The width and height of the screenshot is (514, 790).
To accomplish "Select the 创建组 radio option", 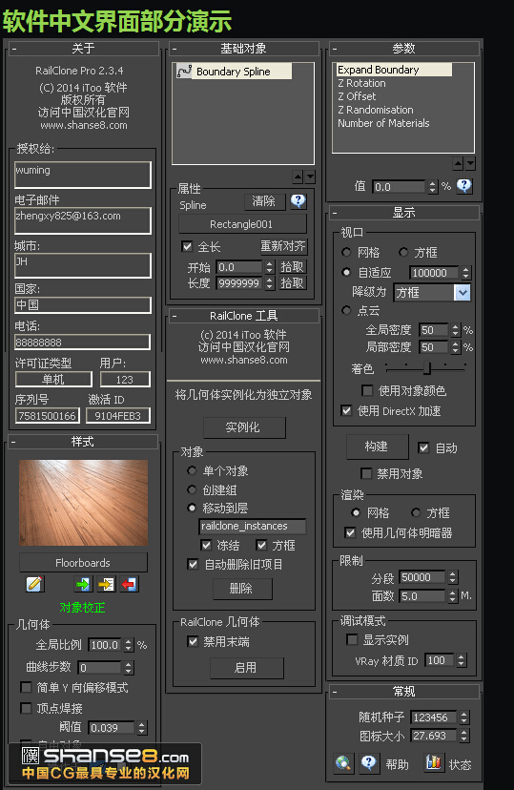I will (192, 489).
